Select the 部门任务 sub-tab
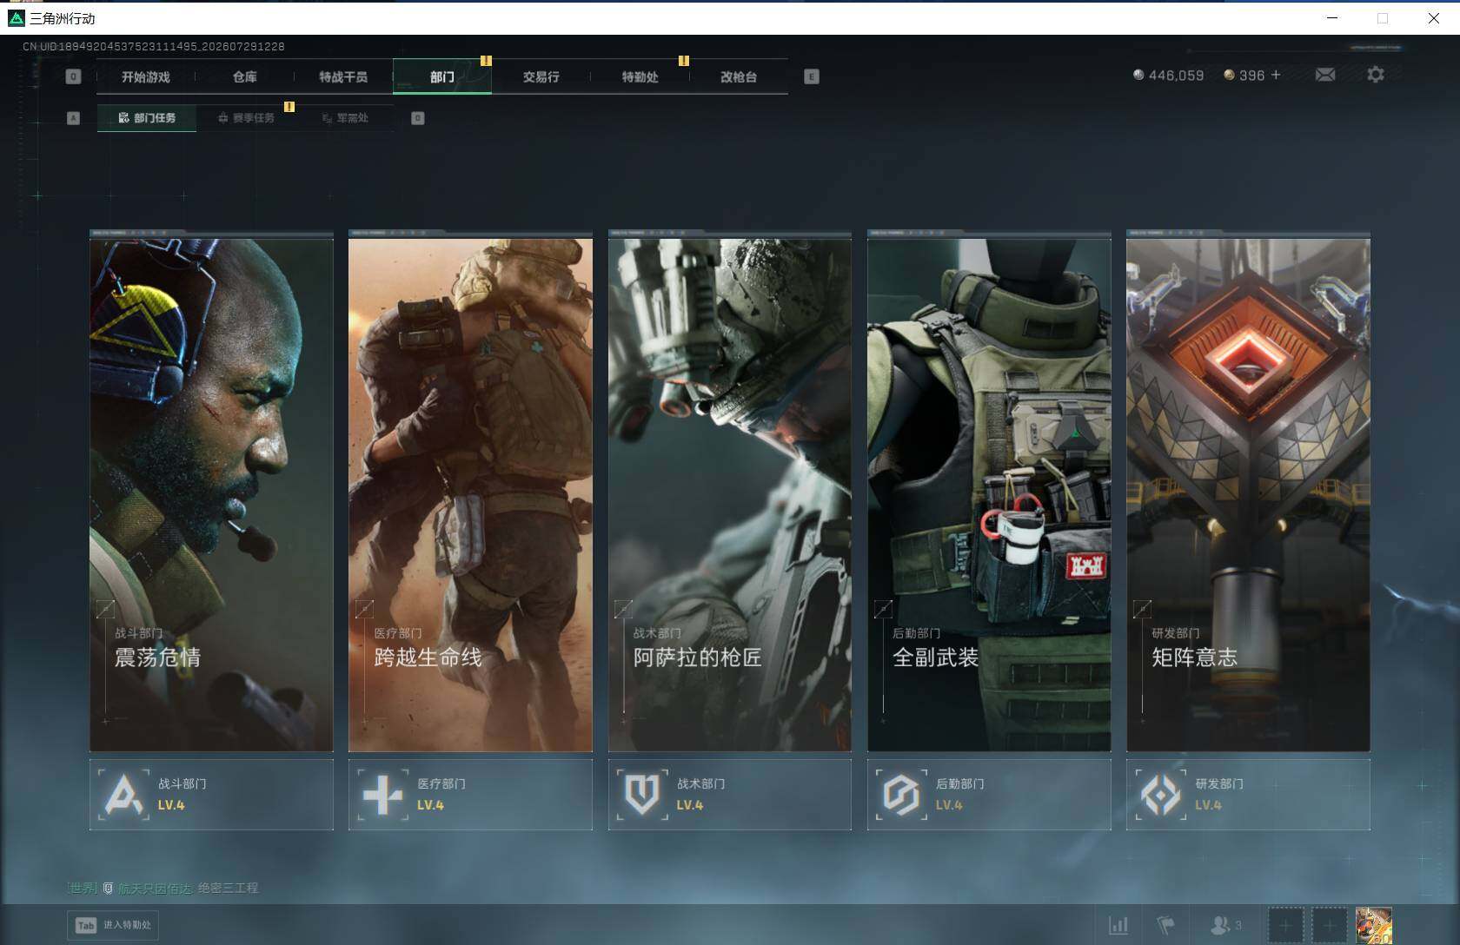The height and width of the screenshot is (945, 1460). pyautogui.click(x=147, y=117)
